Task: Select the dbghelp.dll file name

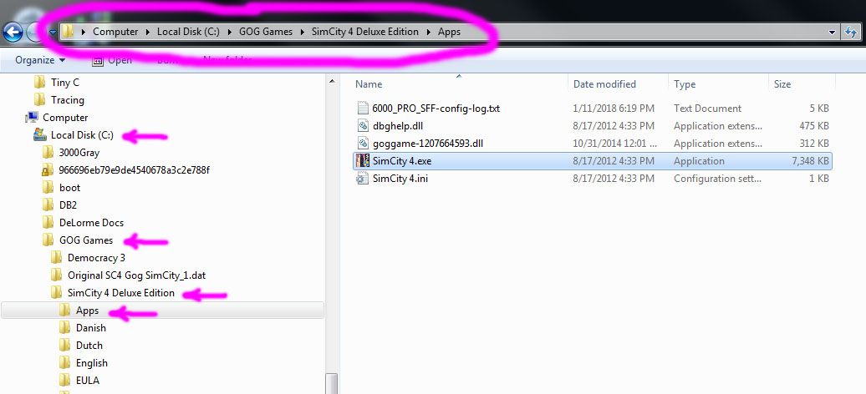Action: (x=398, y=126)
